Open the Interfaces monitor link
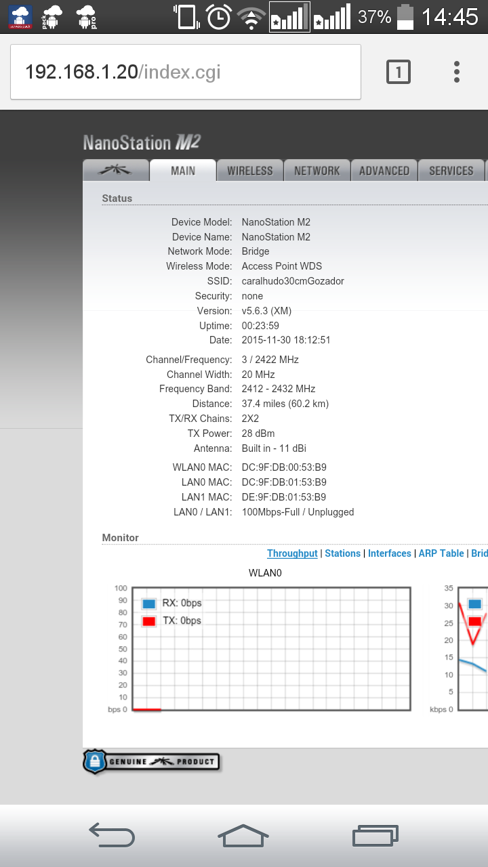Image resolution: width=488 pixels, height=867 pixels. [390, 553]
